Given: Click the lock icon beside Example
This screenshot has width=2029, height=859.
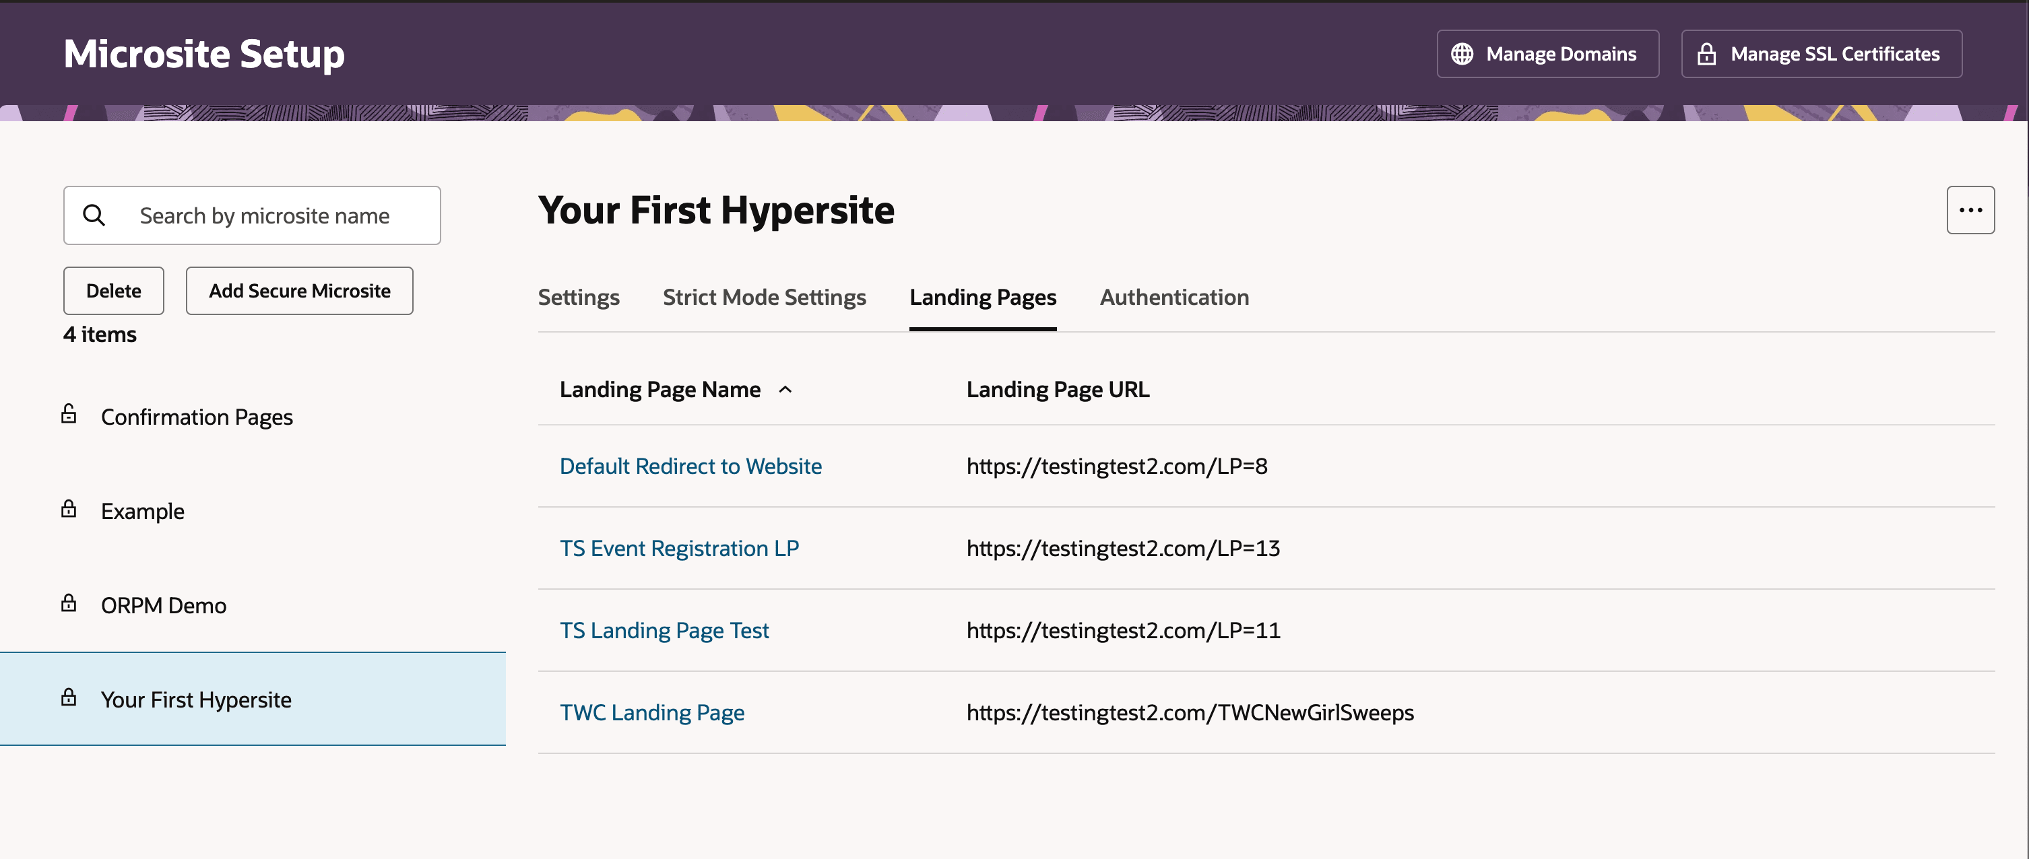Looking at the screenshot, I should click(69, 509).
